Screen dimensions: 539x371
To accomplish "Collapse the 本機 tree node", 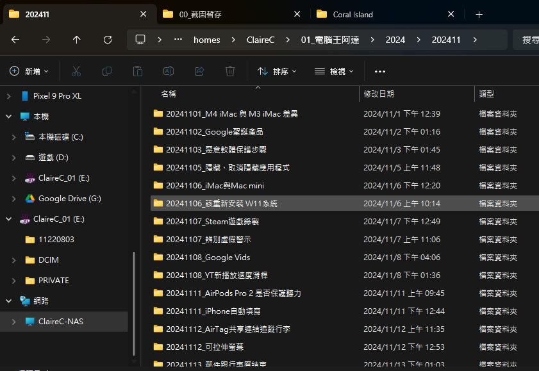I will coord(8,117).
